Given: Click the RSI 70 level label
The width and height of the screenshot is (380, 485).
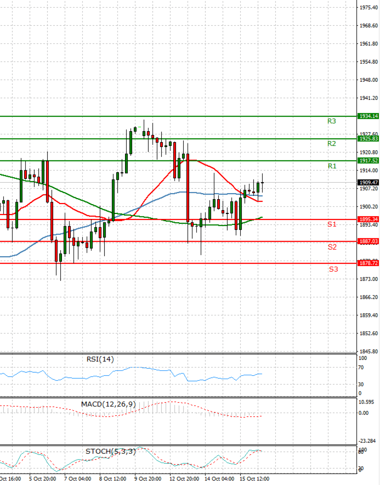Looking at the screenshot, I should tap(361, 368).
